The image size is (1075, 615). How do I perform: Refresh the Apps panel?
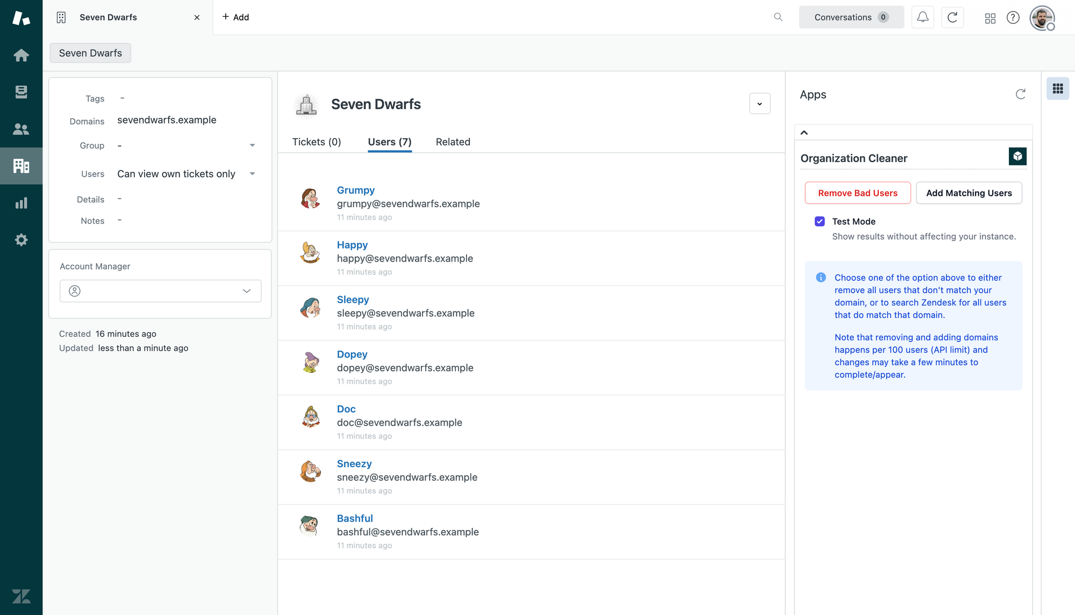pos(1020,95)
